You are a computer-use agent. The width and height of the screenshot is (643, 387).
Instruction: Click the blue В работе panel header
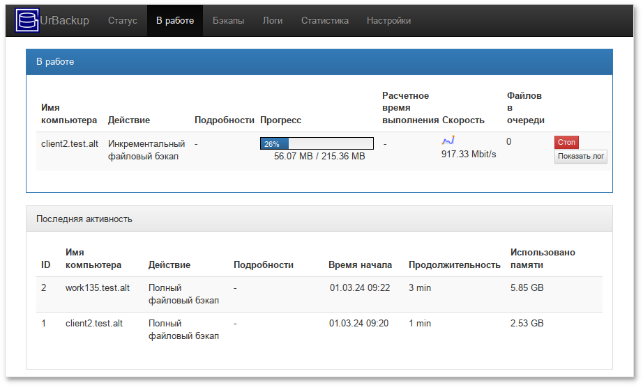(x=319, y=62)
